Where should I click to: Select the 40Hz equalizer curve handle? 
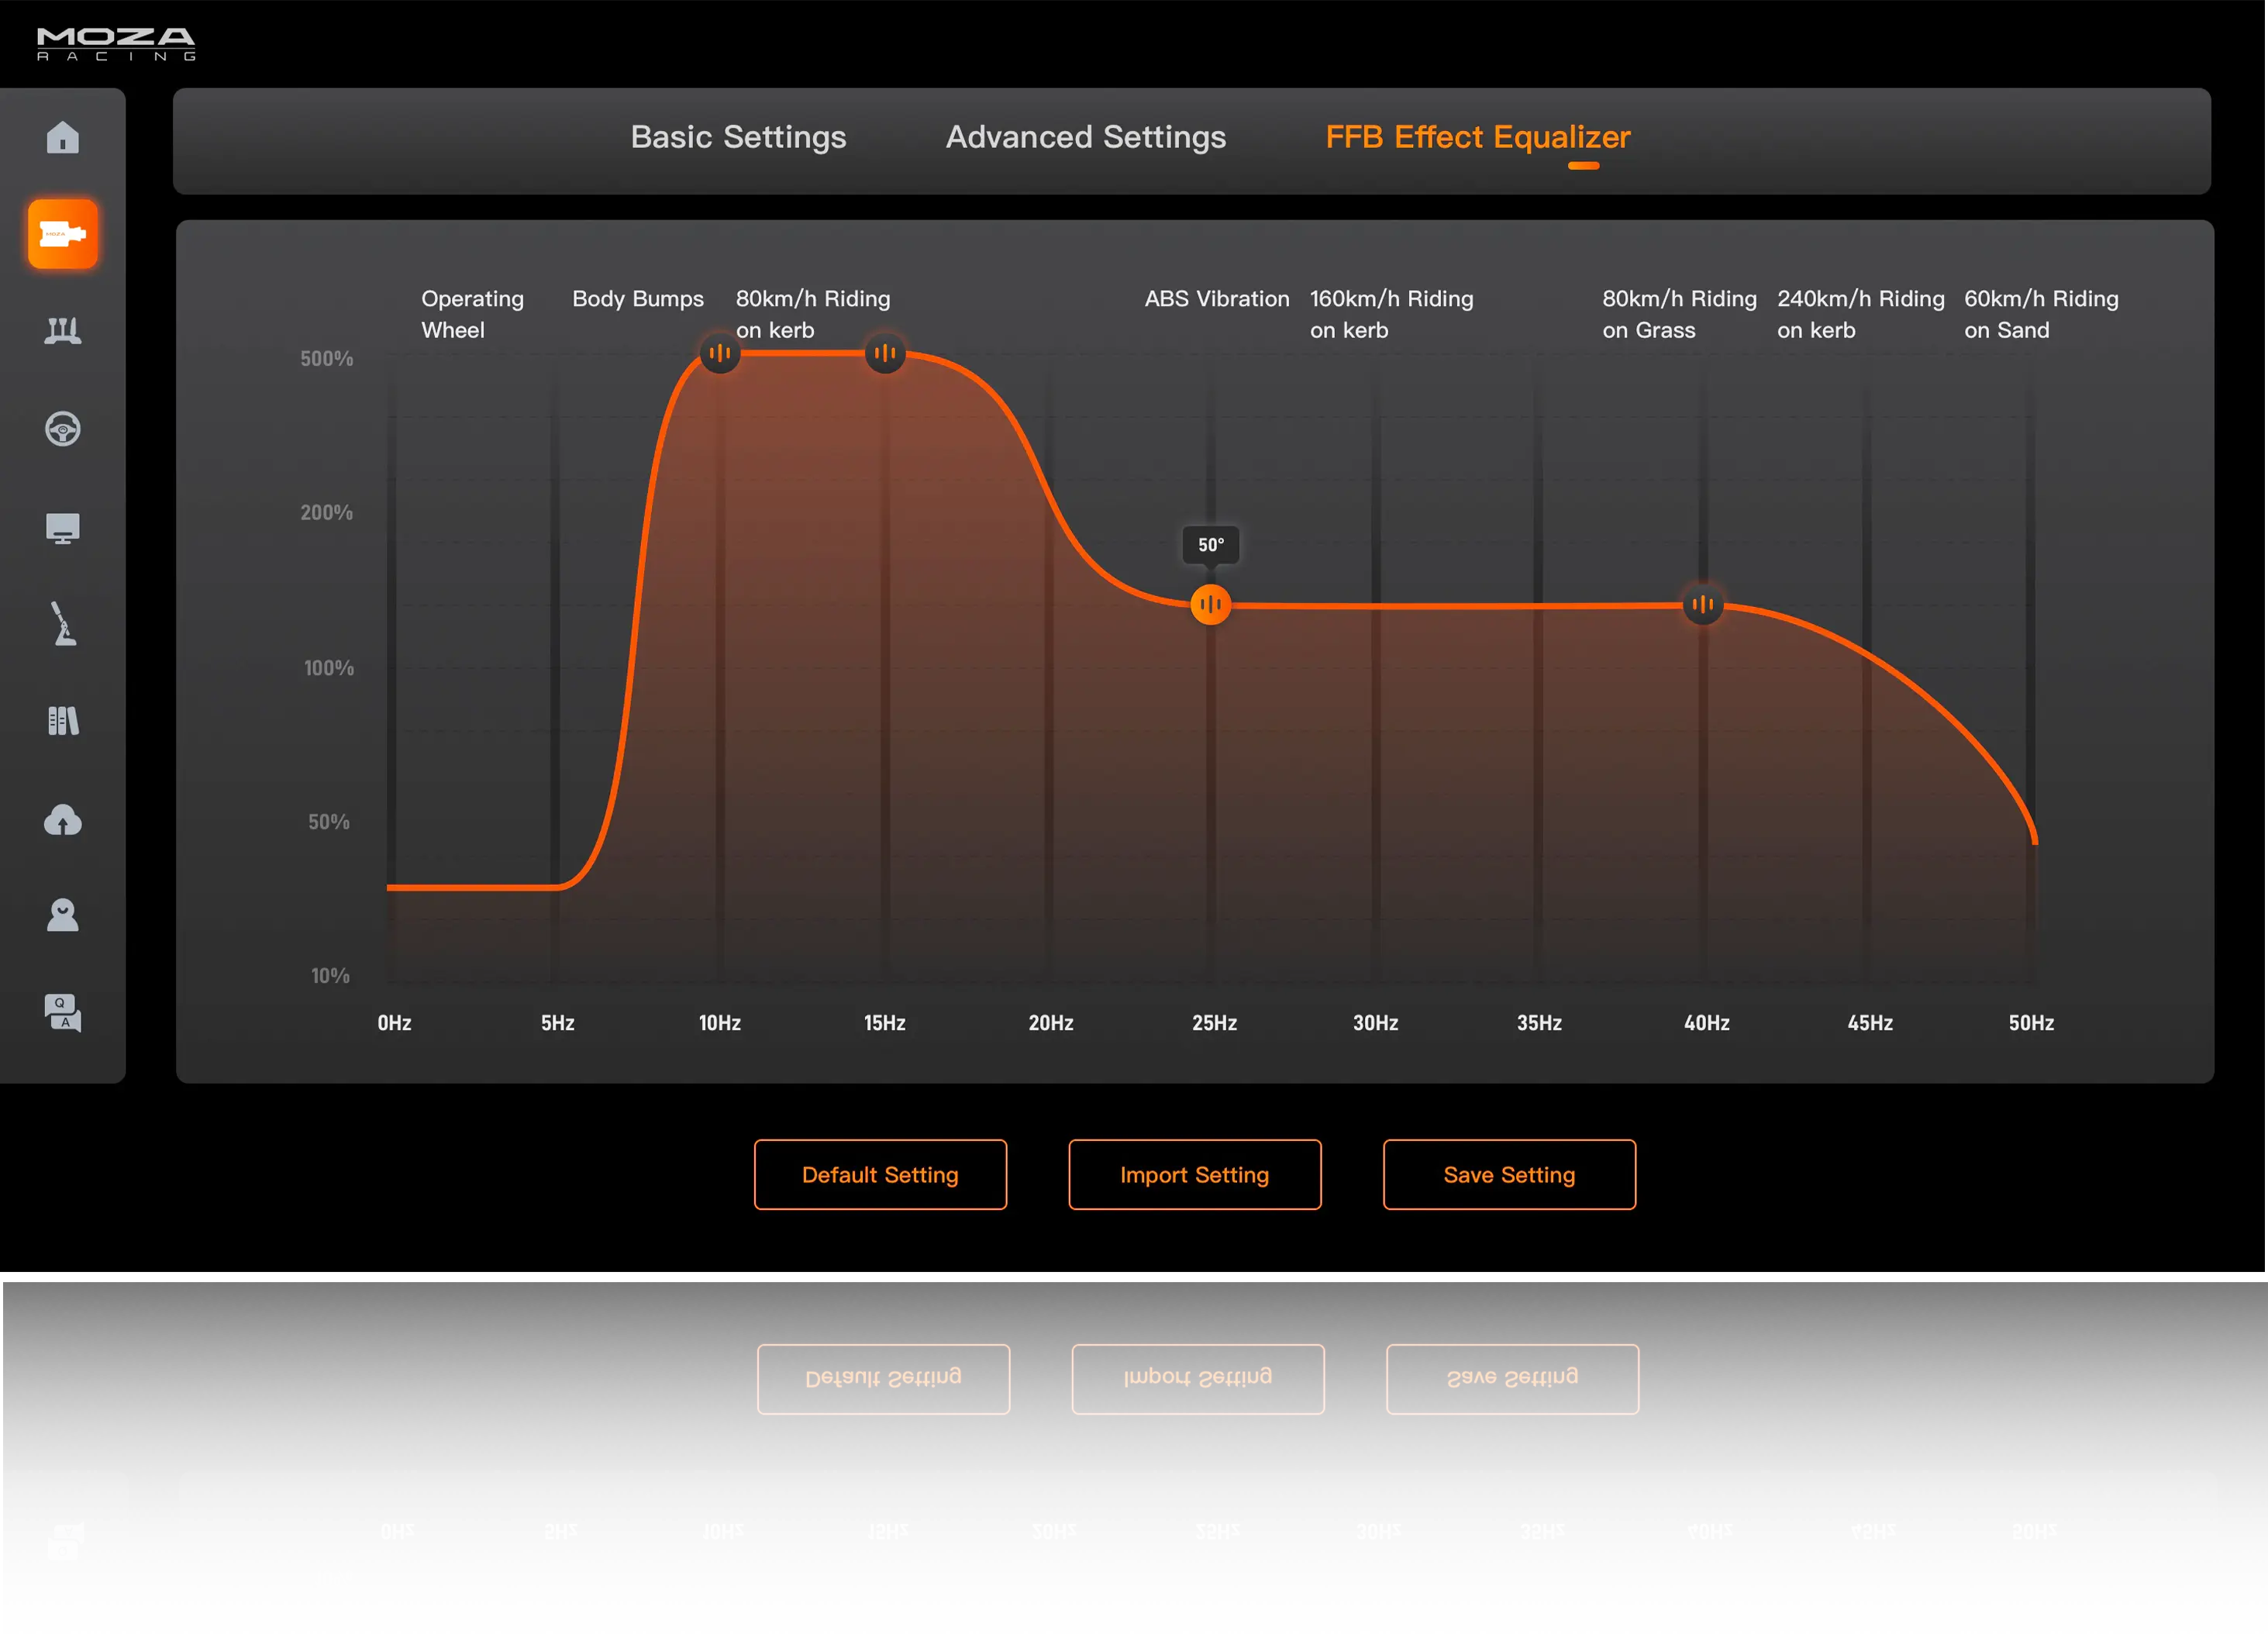(x=1702, y=604)
